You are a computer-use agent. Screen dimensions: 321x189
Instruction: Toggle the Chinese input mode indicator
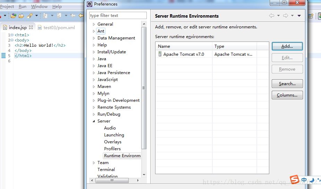pyautogui.click(x=304, y=180)
